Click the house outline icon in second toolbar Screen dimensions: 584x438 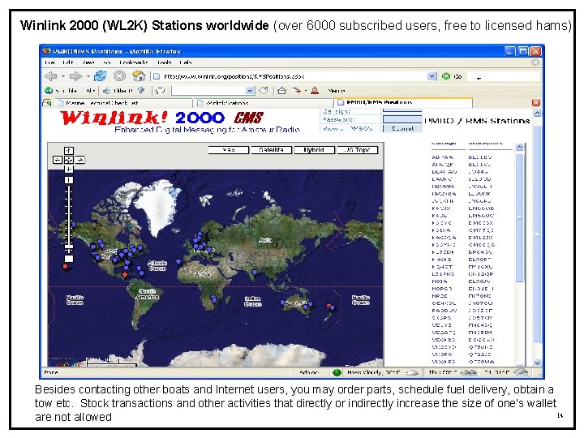pyautogui.click(x=282, y=91)
